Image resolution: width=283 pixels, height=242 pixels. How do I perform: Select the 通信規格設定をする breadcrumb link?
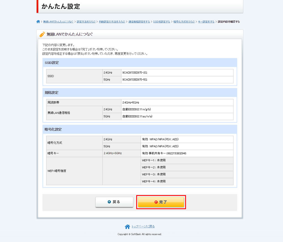click(139, 22)
